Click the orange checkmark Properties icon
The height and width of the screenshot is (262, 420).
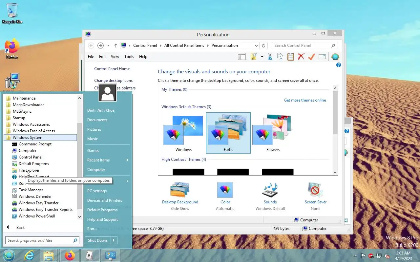click(311, 57)
